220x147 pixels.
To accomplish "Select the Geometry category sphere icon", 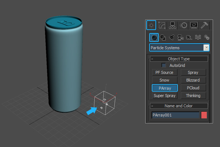I will pos(154,37).
